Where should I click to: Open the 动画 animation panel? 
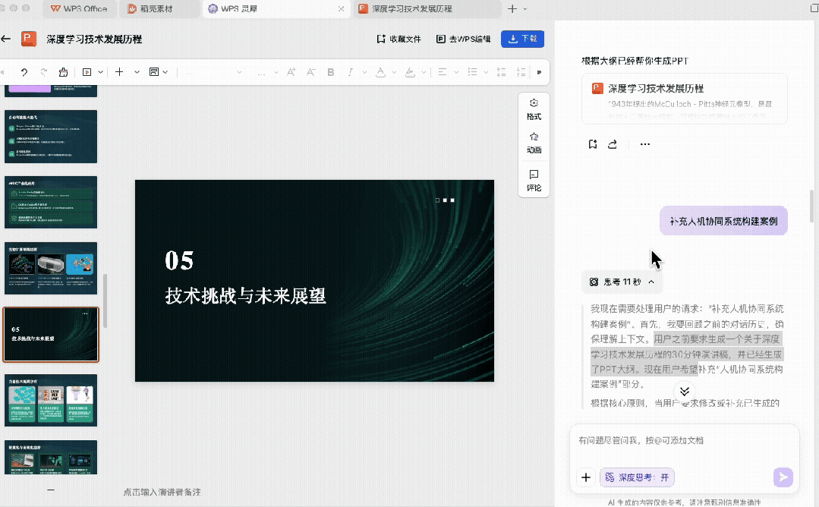[x=534, y=143]
